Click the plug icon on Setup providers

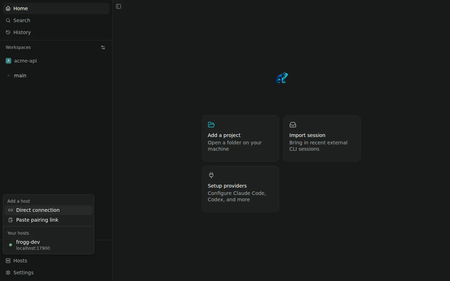pyautogui.click(x=211, y=175)
